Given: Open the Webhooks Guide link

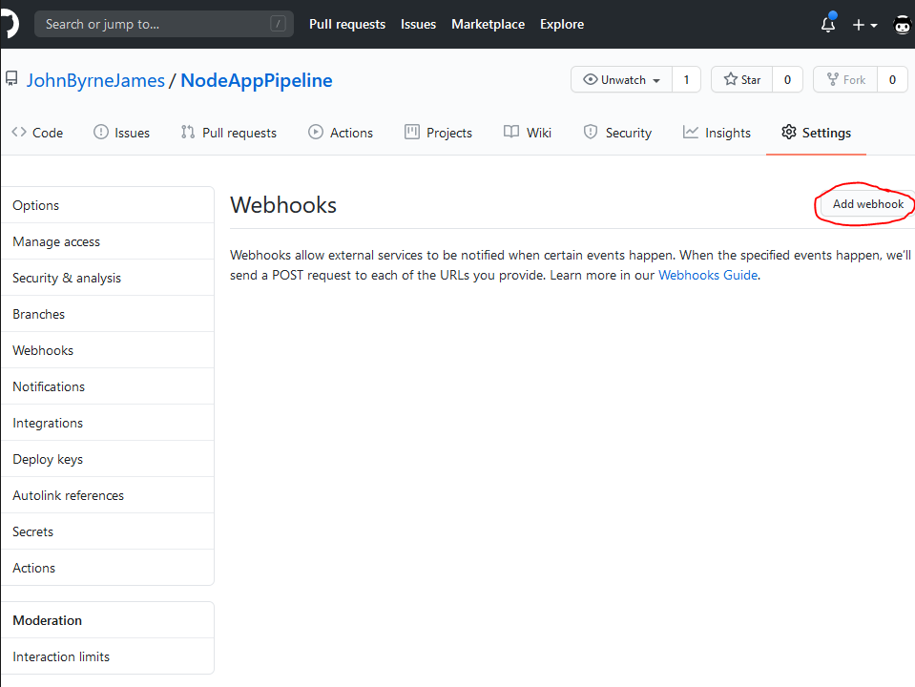Looking at the screenshot, I should click(708, 275).
